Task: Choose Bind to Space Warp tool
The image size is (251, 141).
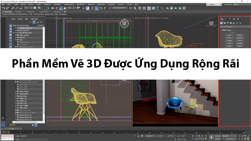Action: 21,8
